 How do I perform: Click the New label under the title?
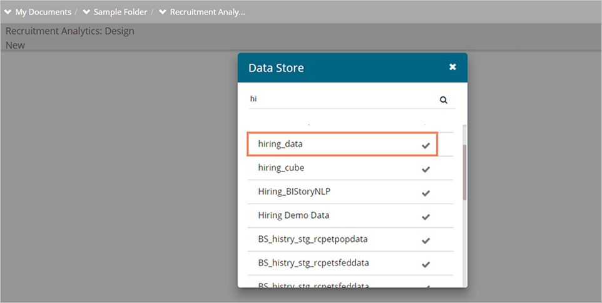click(x=16, y=45)
